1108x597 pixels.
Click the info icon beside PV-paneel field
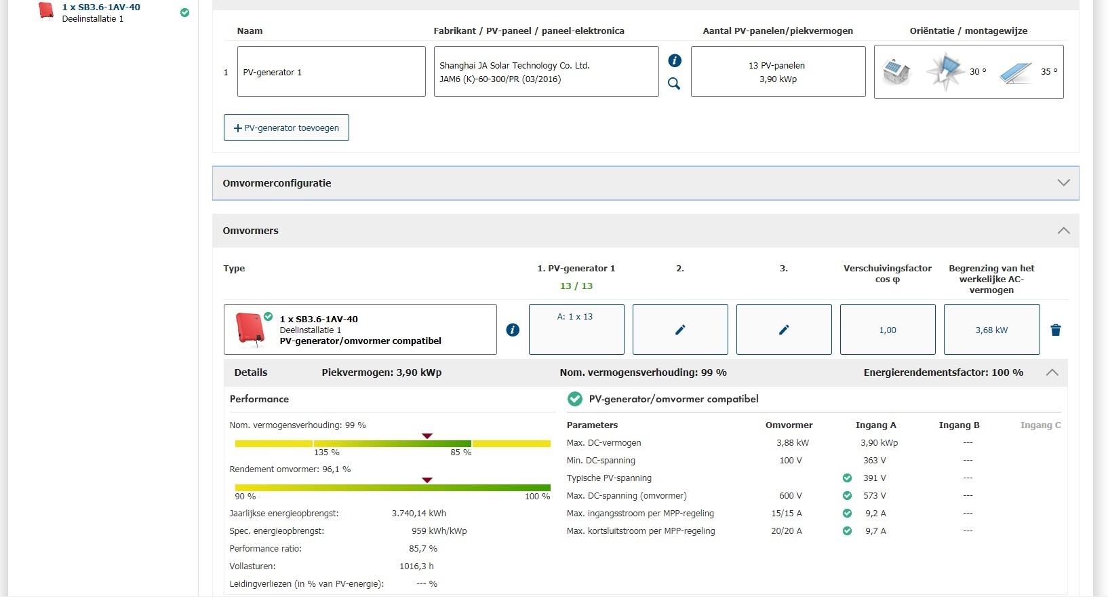tap(675, 60)
